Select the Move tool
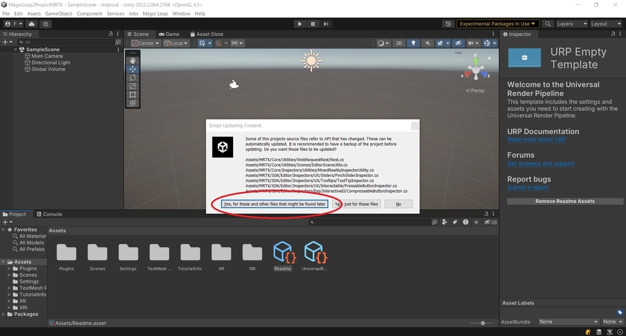Screen dimensions: 626x336 click(133, 69)
